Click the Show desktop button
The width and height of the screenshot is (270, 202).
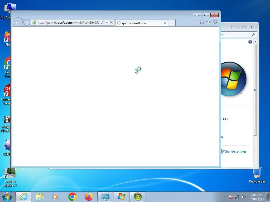pyautogui.click(x=268, y=197)
